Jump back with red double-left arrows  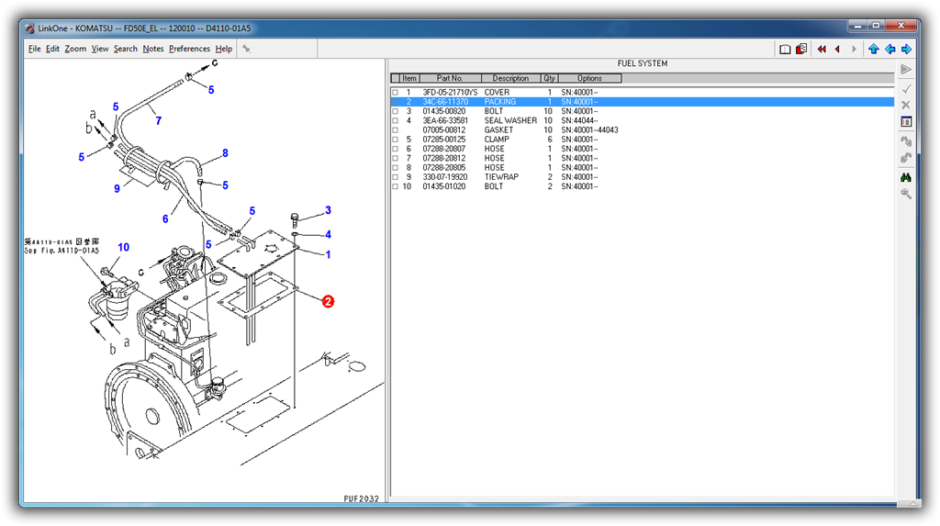click(822, 50)
